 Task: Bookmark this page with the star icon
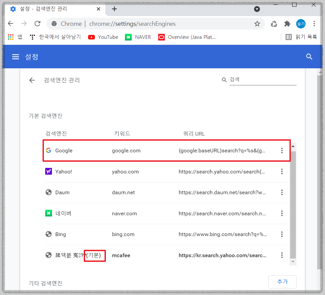(x=257, y=24)
